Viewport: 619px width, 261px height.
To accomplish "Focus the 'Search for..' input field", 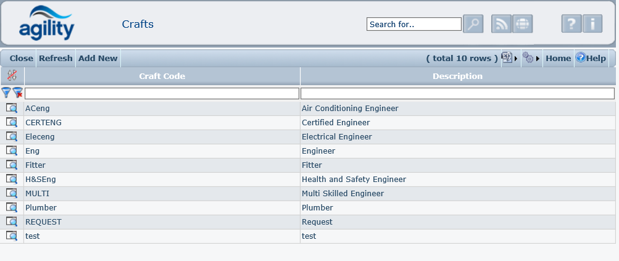I will coord(413,24).
